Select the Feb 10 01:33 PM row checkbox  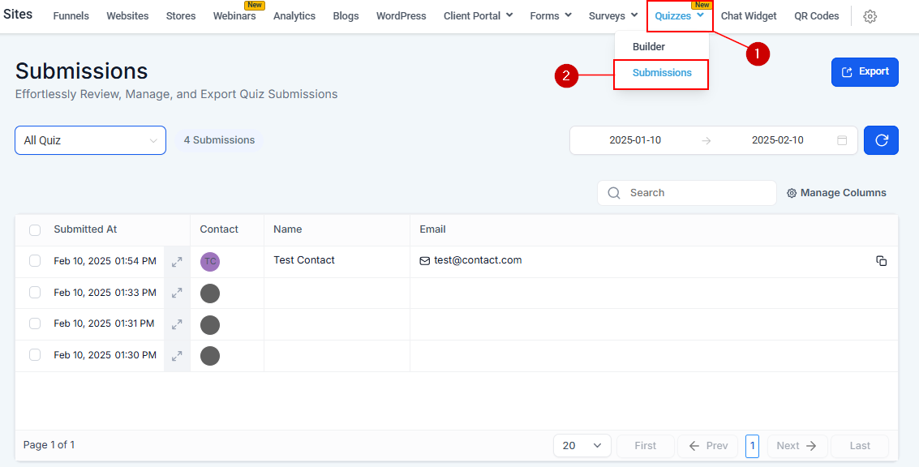click(35, 292)
